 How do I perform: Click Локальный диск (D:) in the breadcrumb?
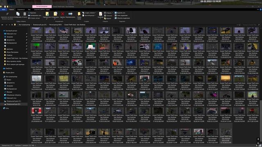coord(40,24)
